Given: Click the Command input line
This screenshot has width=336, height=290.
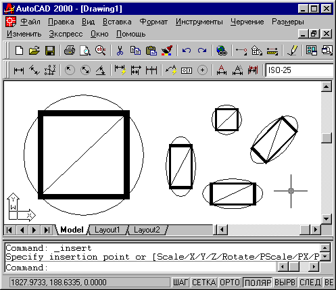Looking at the screenshot, I should [141, 268].
